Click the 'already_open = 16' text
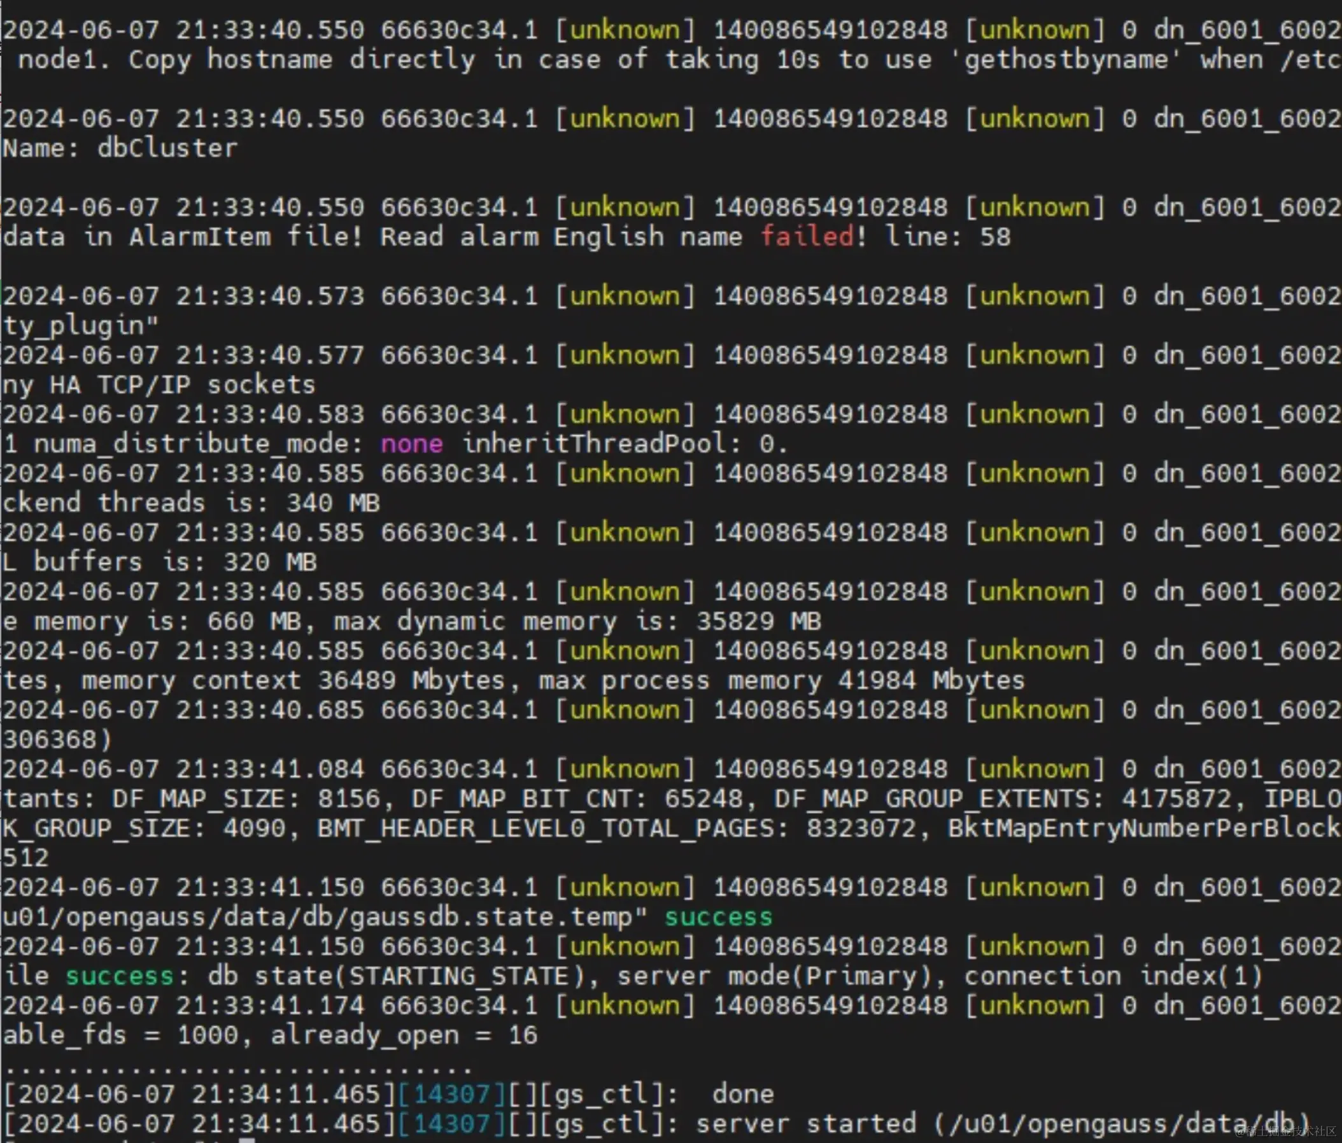This screenshot has width=1342, height=1143. point(404,1035)
